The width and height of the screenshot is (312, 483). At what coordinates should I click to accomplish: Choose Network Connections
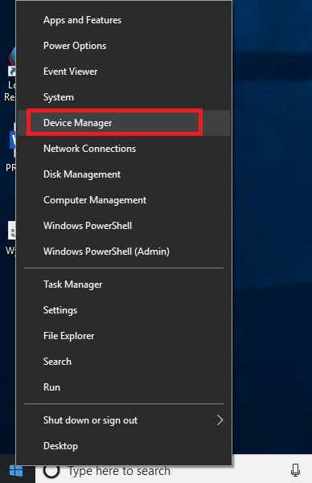click(x=124, y=149)
